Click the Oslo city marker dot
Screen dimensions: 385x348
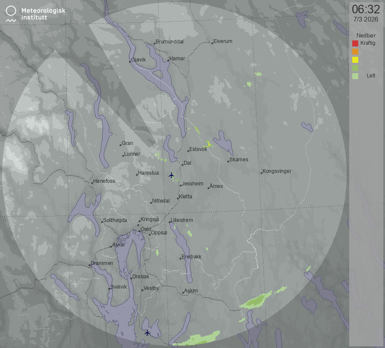138,231
